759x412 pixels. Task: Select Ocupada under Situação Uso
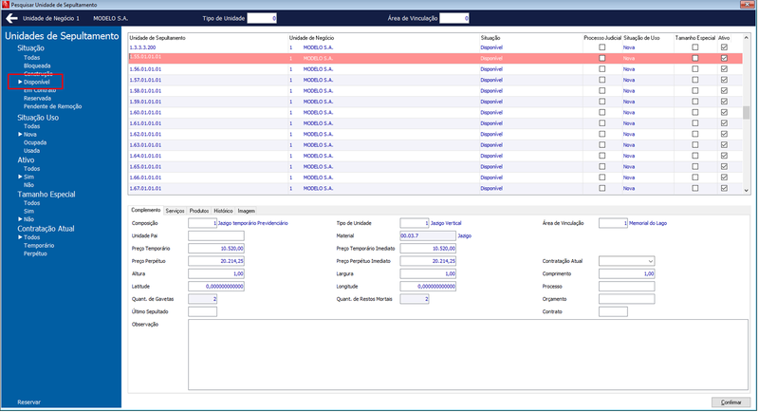point(35,142)
